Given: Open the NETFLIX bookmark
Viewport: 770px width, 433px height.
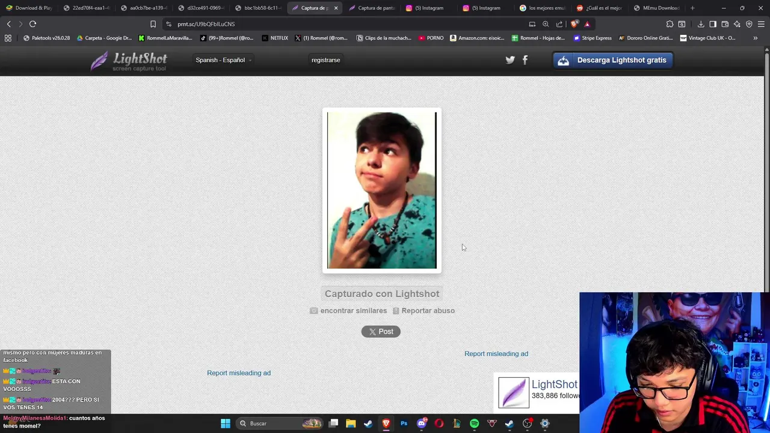Looking at the screenshot, I should pos(275,38).
